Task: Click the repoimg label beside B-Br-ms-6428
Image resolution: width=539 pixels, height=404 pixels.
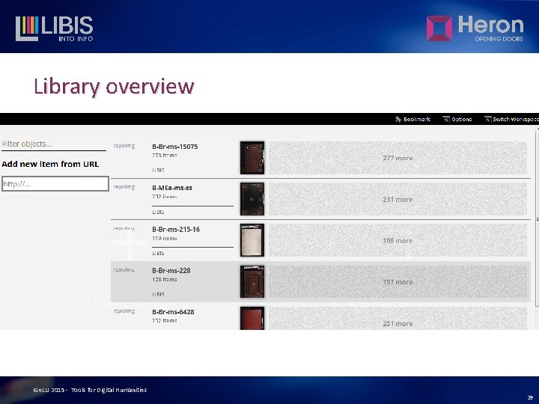Action: coord(124,311)
